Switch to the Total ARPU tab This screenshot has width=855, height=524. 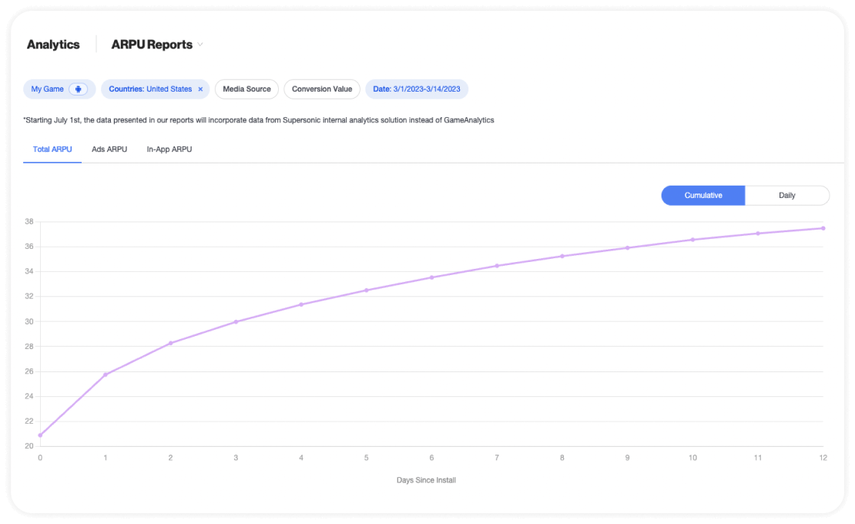52,149
